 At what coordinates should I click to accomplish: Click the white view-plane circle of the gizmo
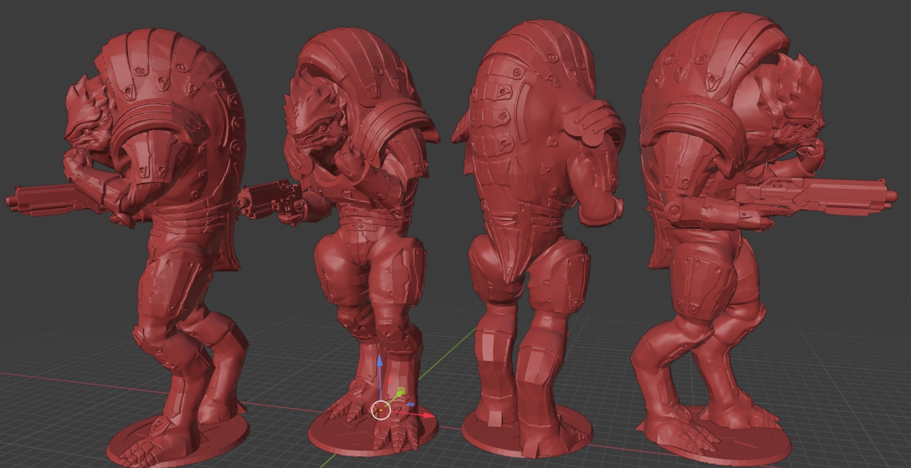[x=382, y=409]
